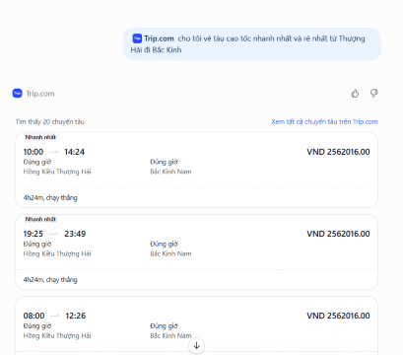
Task: Click the price of the 19:25 train
Action: (x=338, y=234)
